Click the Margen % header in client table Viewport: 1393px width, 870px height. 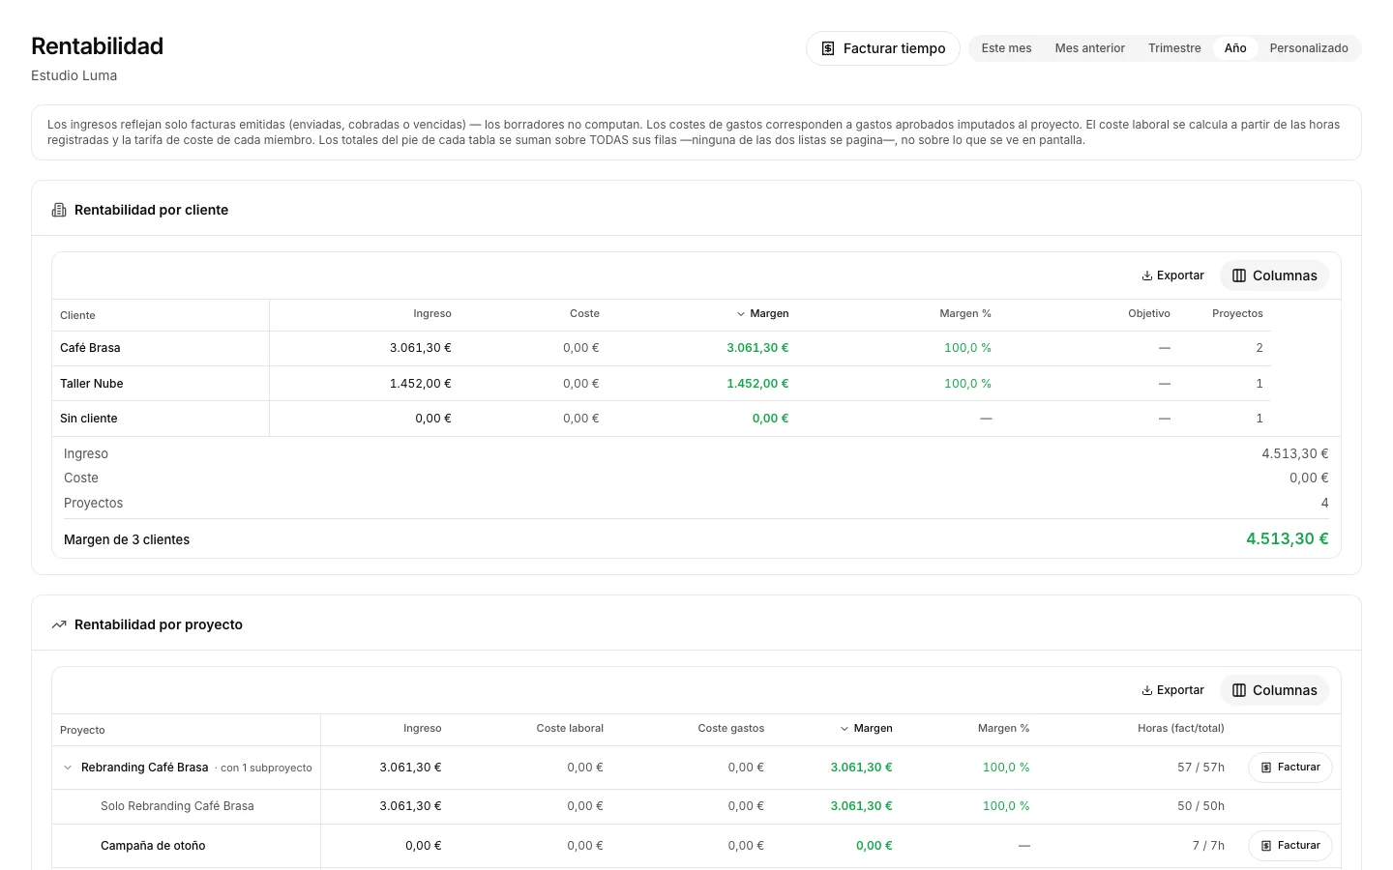pos(965,314)
